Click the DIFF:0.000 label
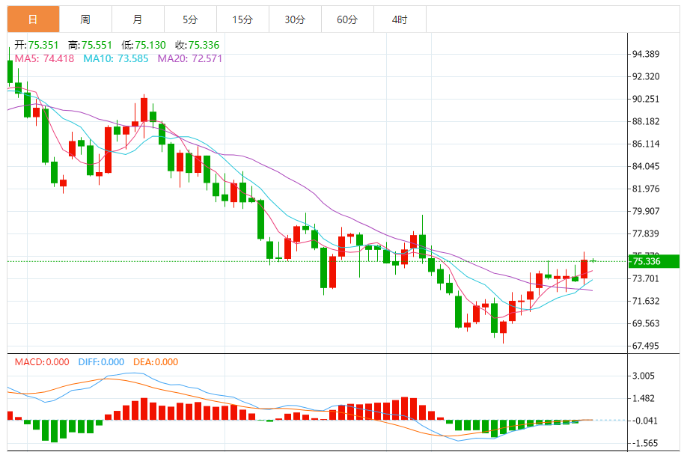Image resolution: width=687 pixels, height=452 pixels. tap(101, 362)
